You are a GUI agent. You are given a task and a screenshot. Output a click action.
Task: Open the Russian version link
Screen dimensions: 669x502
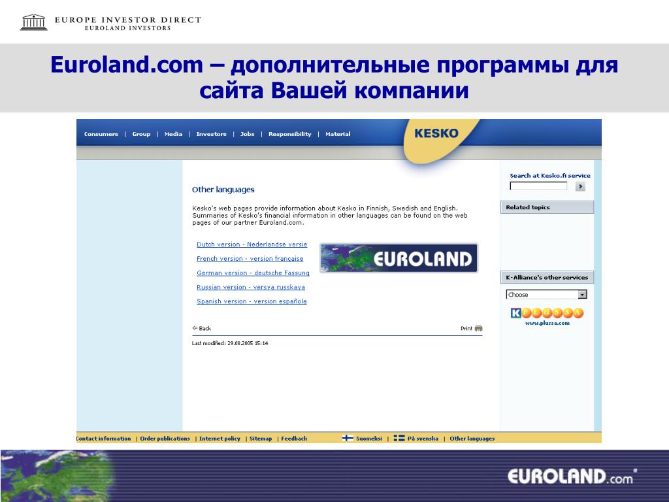point(250,288)
